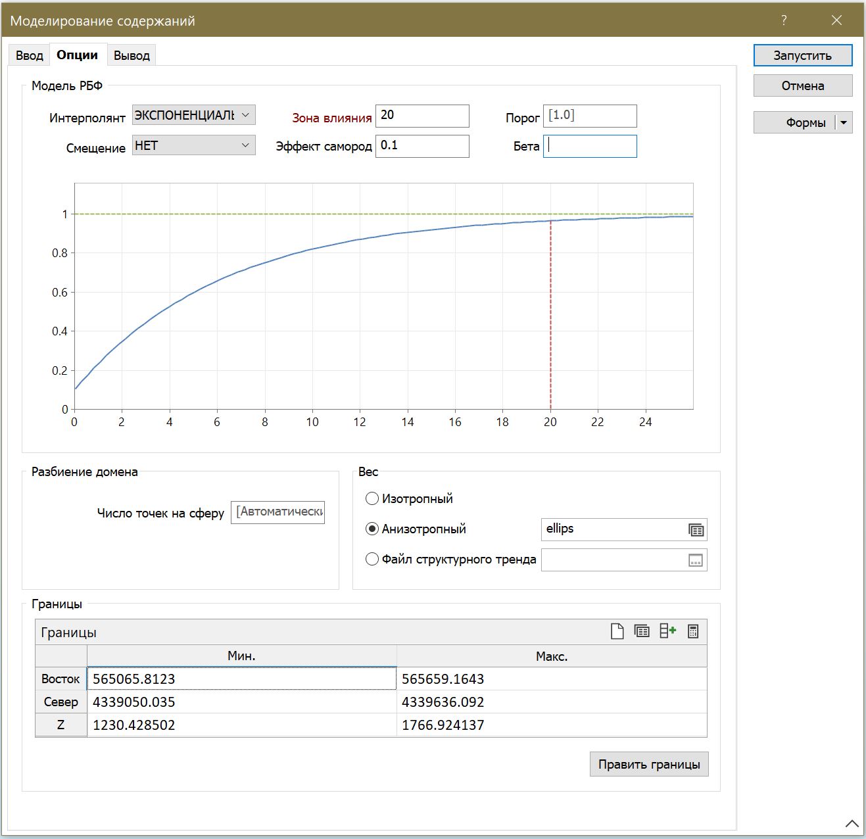This screenshot has height=839, width=866.
Task: Open the calculator icon in Границы header
Action: [692, 632]
